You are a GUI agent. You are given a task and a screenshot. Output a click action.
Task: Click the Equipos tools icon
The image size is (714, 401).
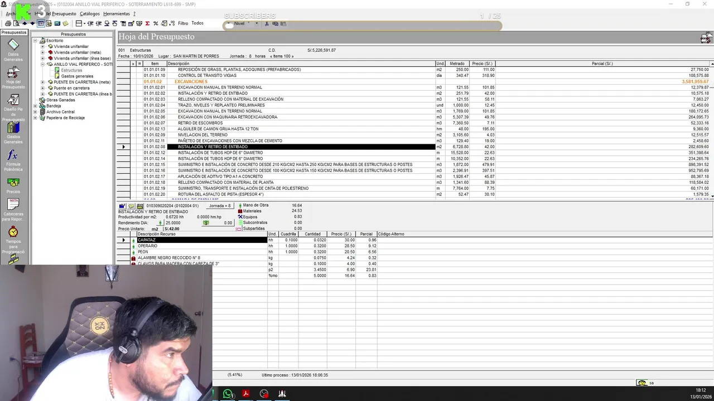(240, 217)
